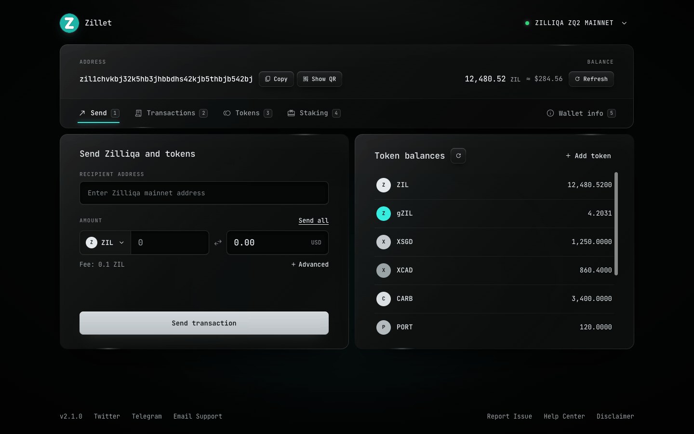Click the 3,400.0000 CARB balance value

click(591, 298)
